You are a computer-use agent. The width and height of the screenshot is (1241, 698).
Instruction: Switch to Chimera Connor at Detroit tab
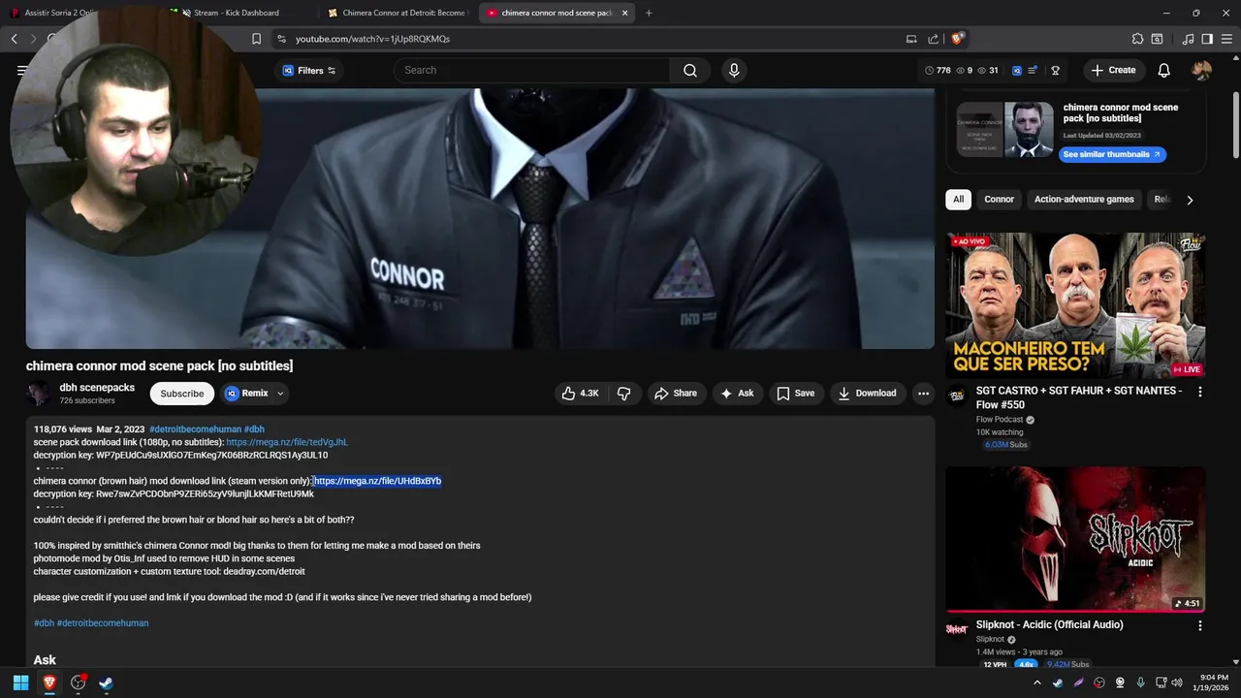[398, 13]
